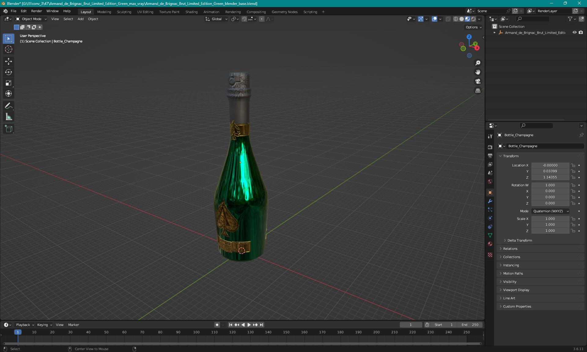
Task: Expand the Relations panel
Action: [x=510, y=249]
